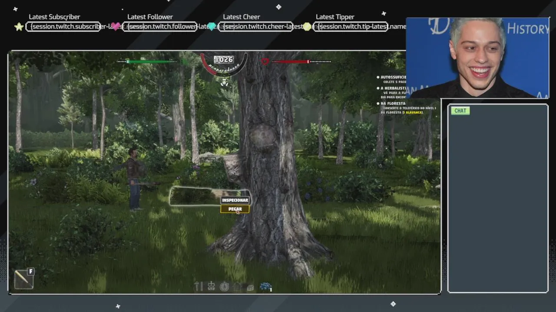This screenshot has height=312, width=556.
Task: Choose the Inspecionar option
Action: click(x=235, y=200)
